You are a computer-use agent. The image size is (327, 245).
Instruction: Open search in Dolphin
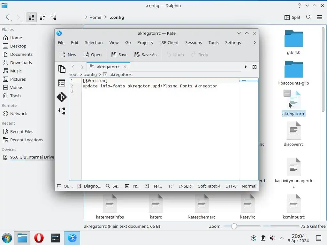309,17
